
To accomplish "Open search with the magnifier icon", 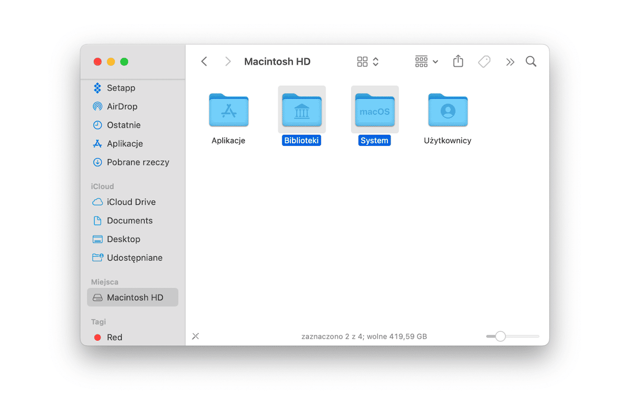I will (531, 62).
